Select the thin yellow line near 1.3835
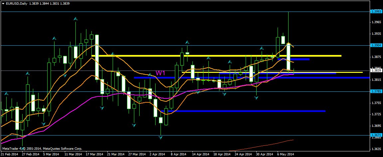Image resolution: width=383 pixels, height=157 pixels. (x=272, y=72)
